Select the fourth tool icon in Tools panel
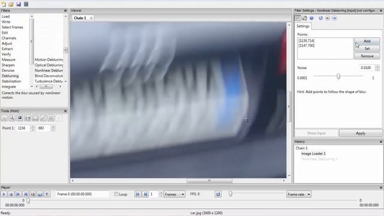The width and height of the screenshot is (384, 216). point(28,118)
